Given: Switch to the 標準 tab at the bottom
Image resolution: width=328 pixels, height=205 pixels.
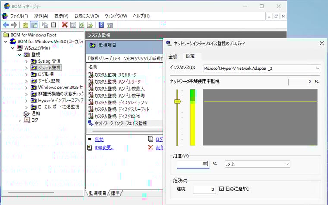Looking at the screenshot, I should click(115, 193).
